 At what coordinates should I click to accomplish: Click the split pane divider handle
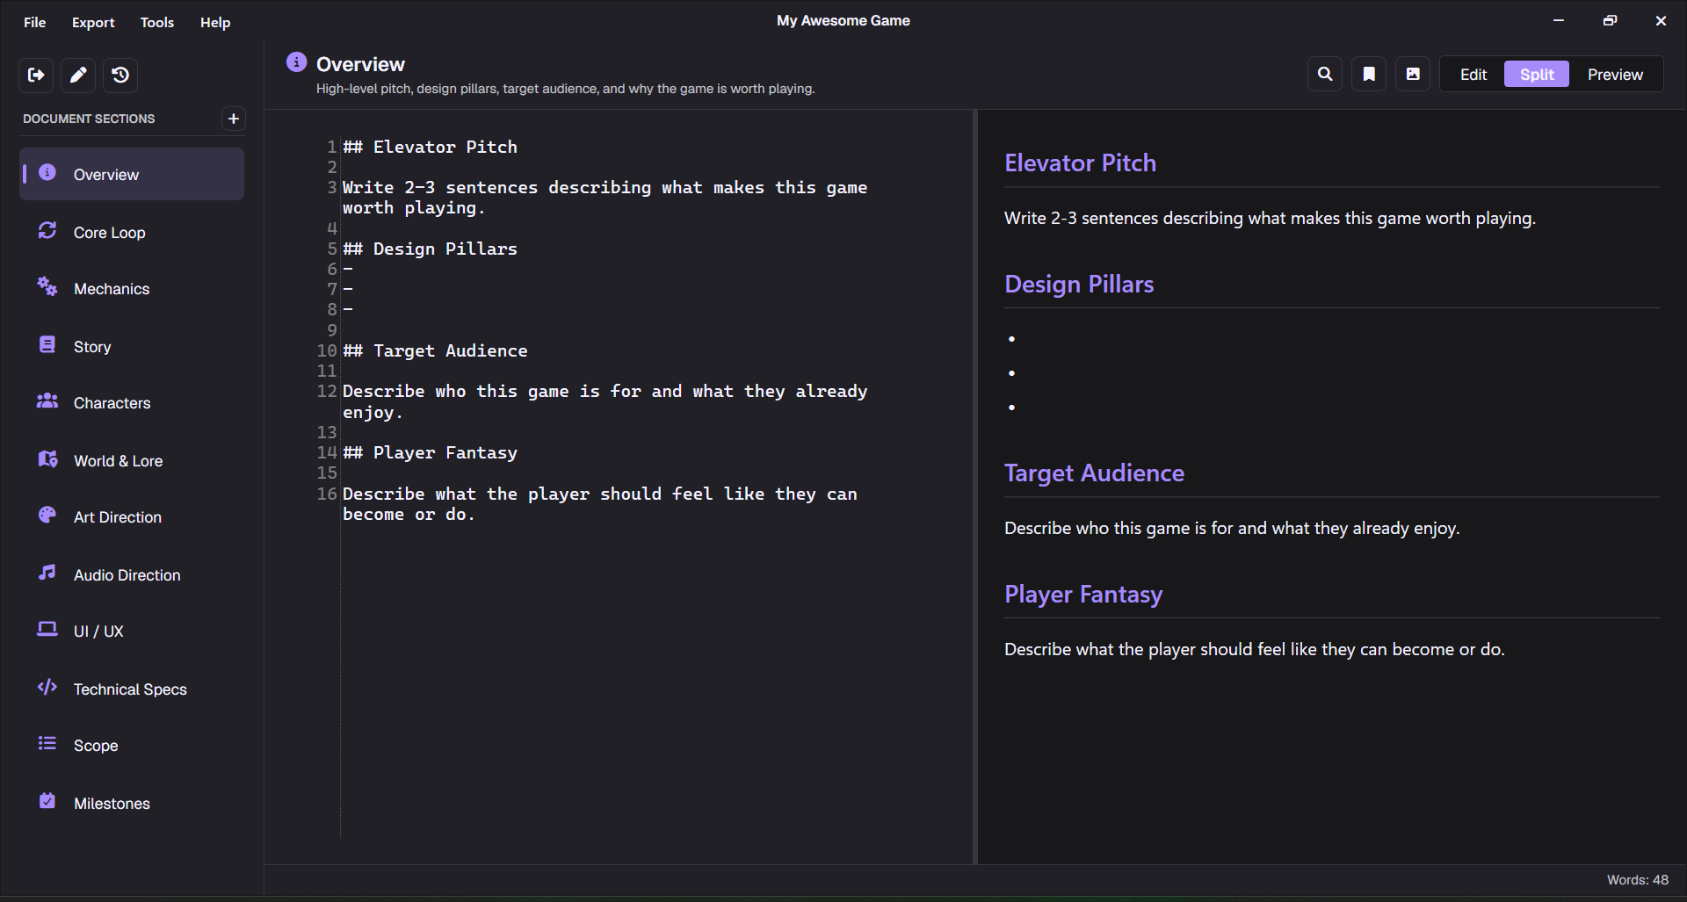point(974,487)
